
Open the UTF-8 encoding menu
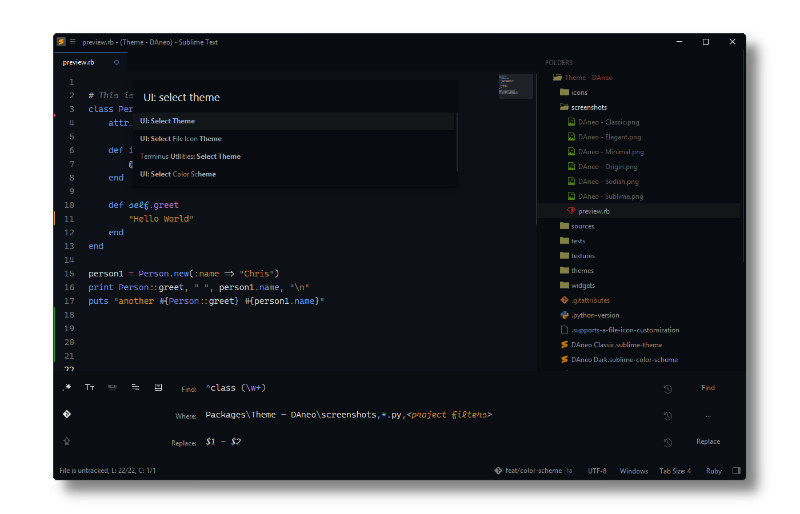[597, 471]
